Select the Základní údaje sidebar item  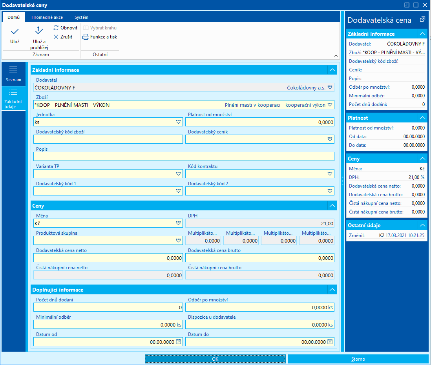tap(13, 98)
